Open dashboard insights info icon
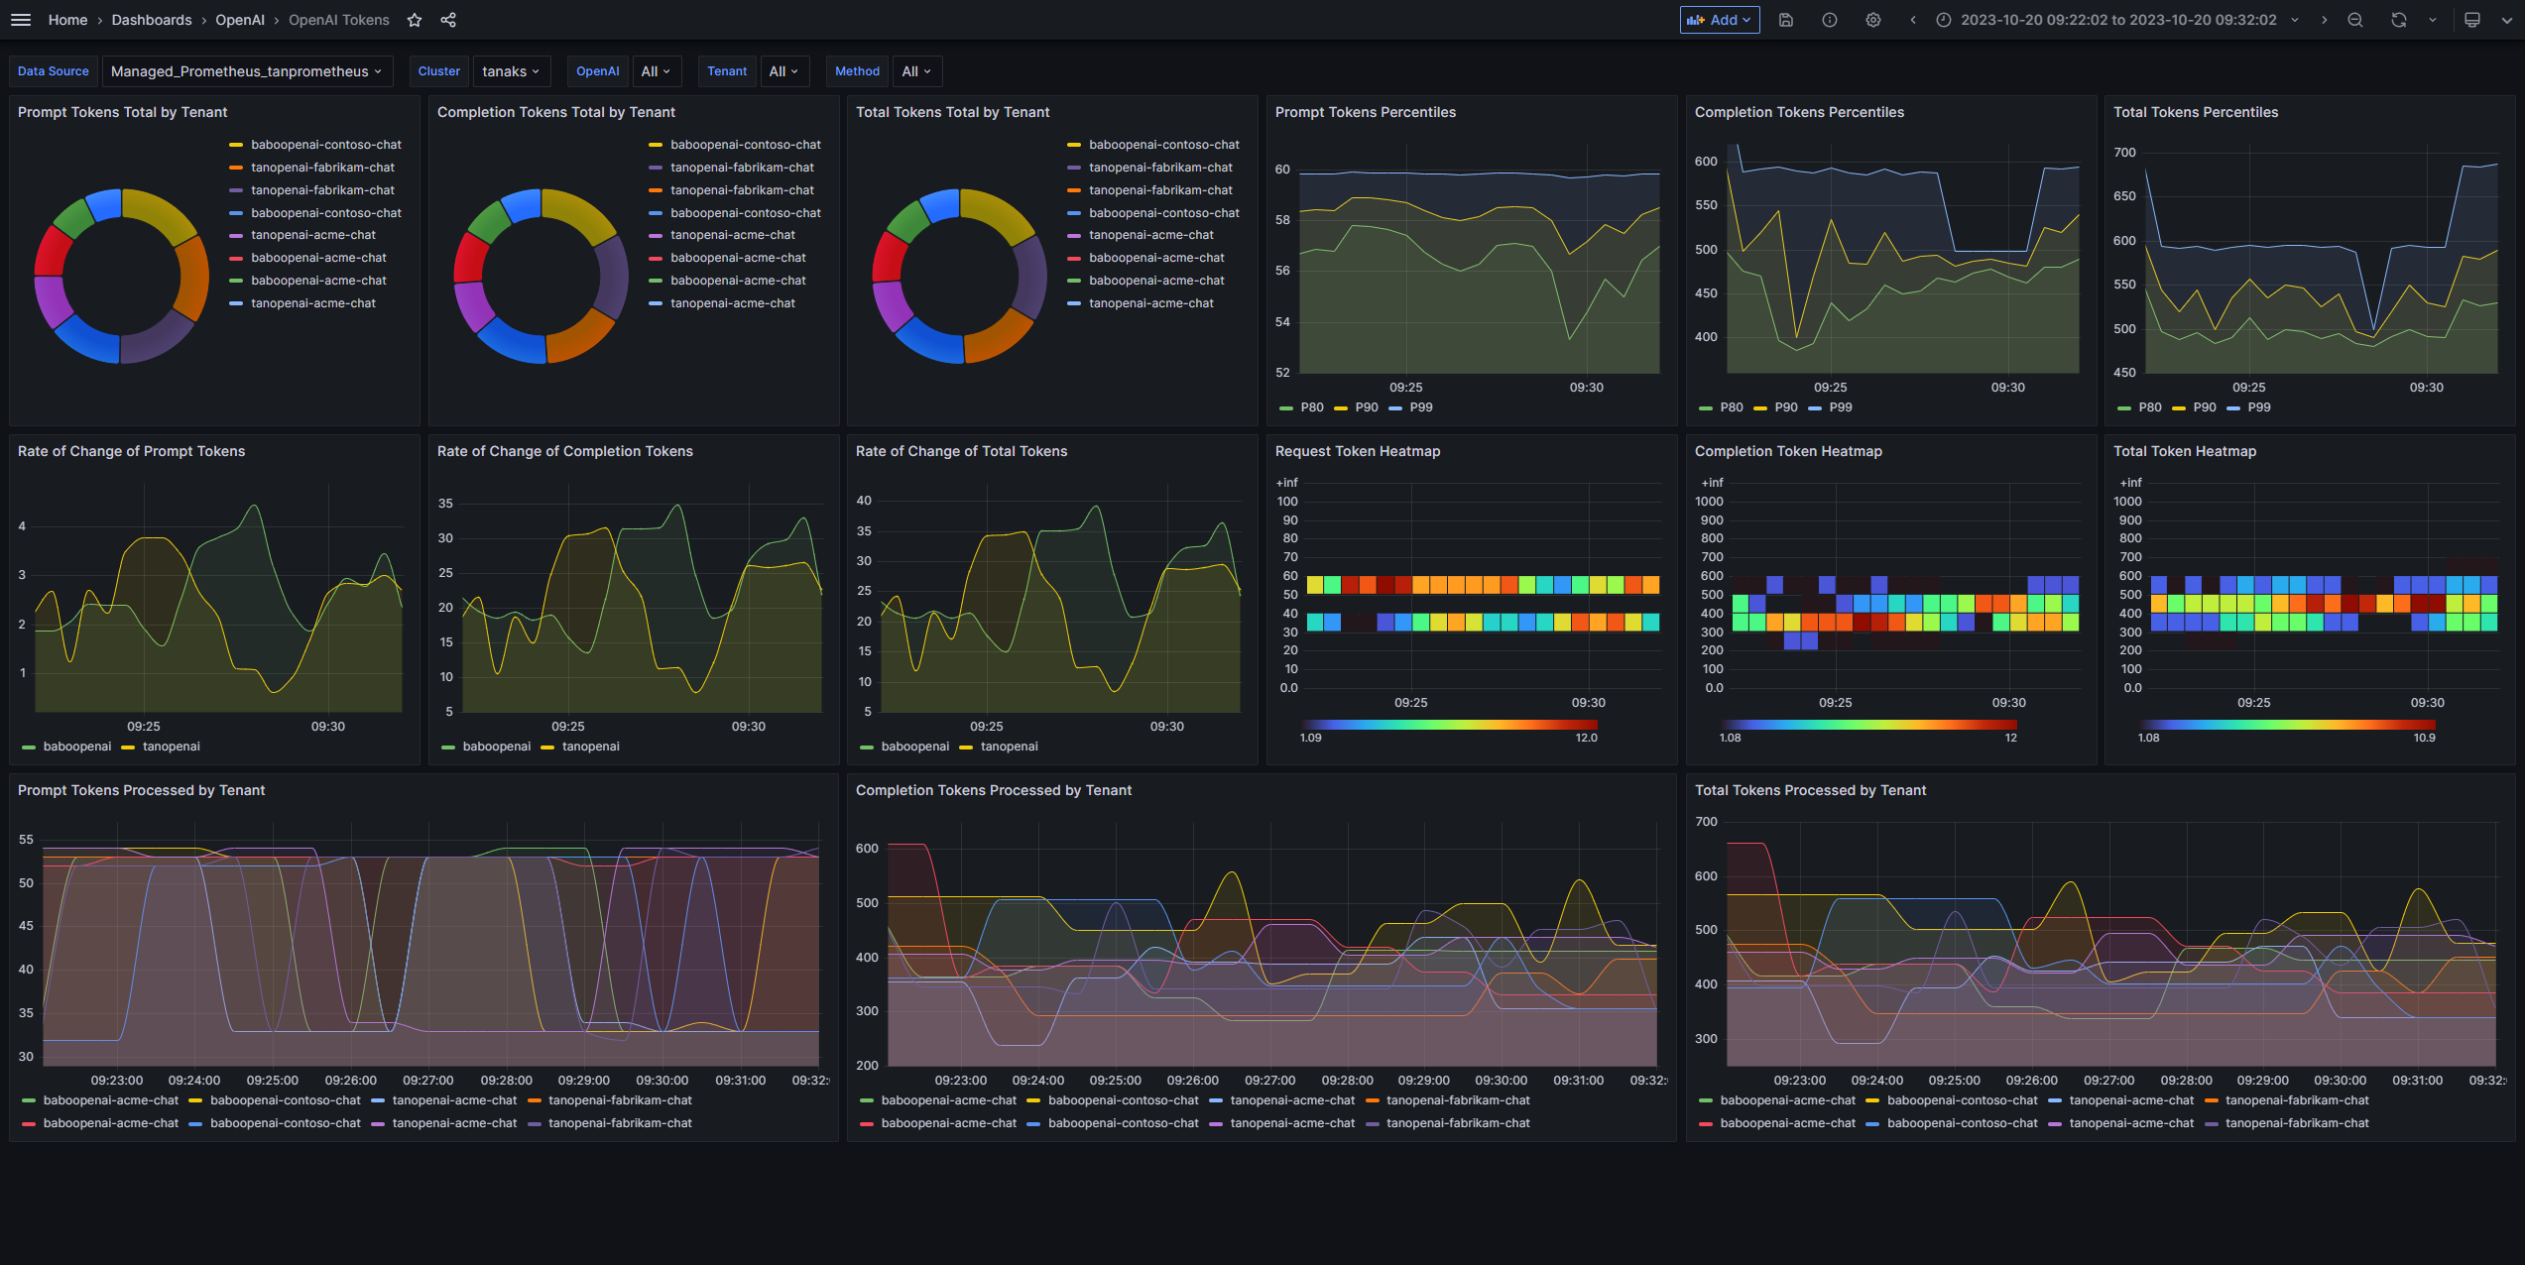Screen dimensions: 2525x1265 tap(1829, 20)
